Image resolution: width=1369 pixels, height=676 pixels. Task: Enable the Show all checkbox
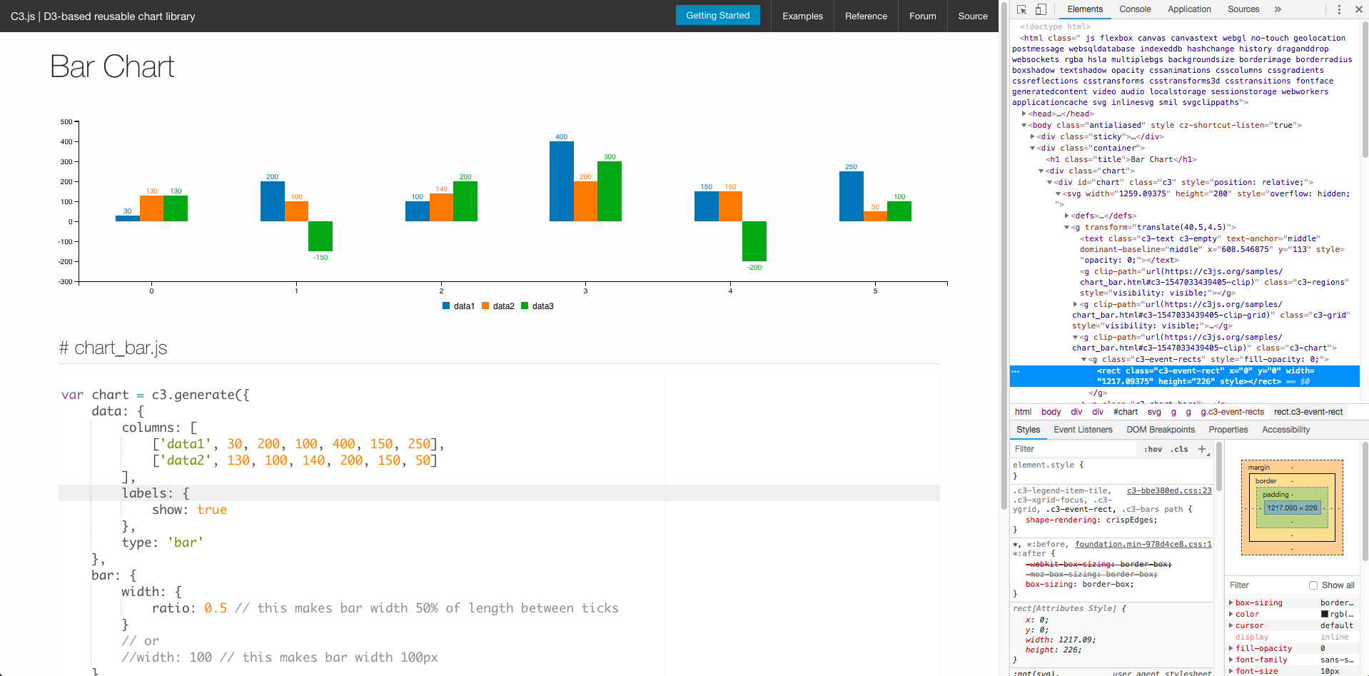point(1313,585)
